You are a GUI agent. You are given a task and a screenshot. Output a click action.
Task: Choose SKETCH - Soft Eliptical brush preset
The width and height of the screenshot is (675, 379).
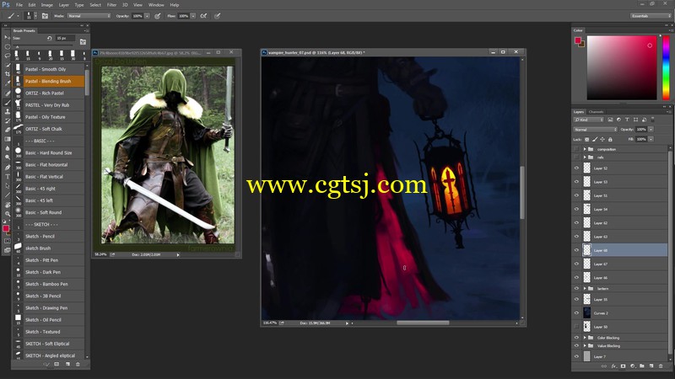point(49,344)
